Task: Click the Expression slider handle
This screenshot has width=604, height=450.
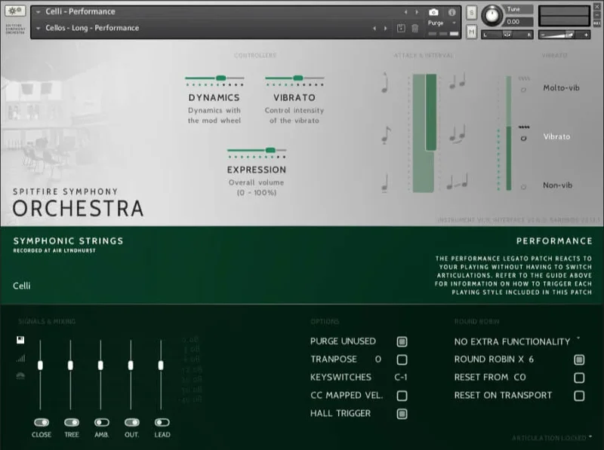Action: click(270, 150)
